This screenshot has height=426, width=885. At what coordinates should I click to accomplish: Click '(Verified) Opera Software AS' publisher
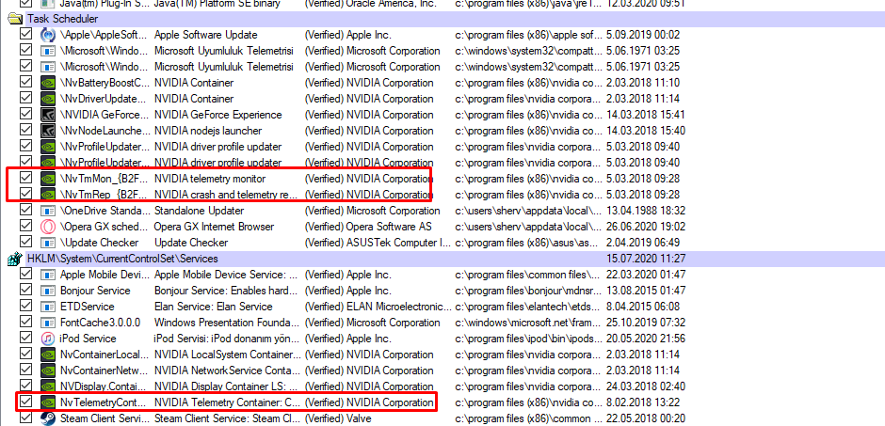(368, 227)
